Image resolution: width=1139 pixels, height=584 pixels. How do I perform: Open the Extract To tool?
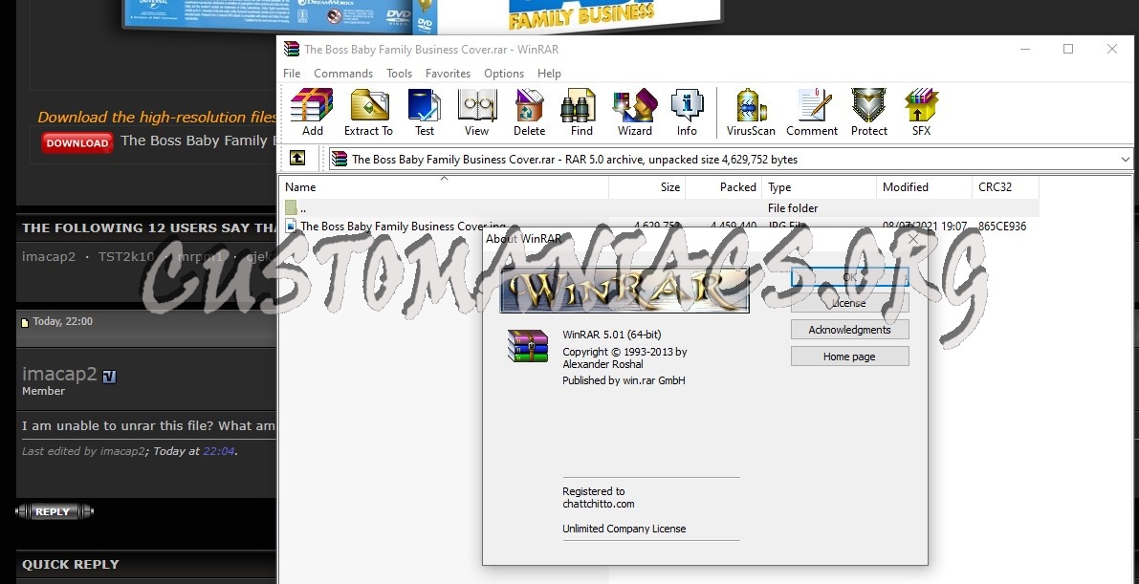pos(368,112)
